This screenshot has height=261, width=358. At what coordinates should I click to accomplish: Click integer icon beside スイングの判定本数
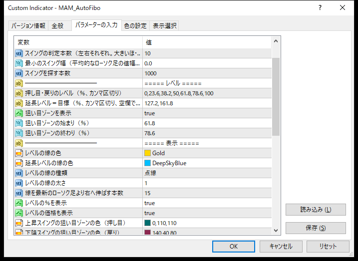18,53
